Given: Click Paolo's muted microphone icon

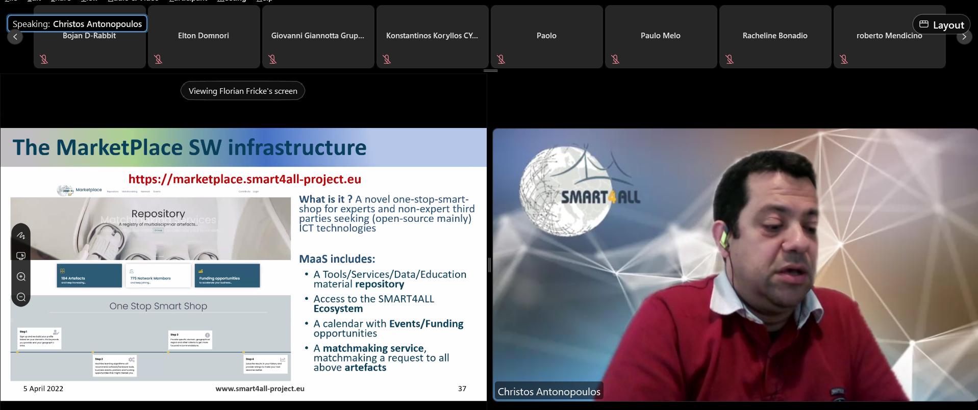Looking at the screenshot, I should [501, 60].
